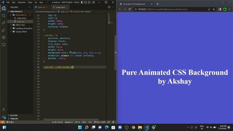Click the CSS language mode status
This screenshot has height=131, width=233.
point(90,122)
